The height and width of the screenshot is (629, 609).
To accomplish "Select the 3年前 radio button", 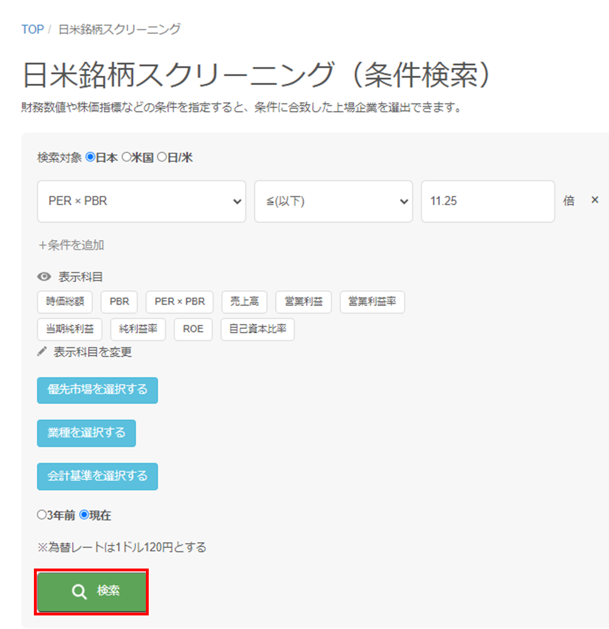I will point(42,515).
